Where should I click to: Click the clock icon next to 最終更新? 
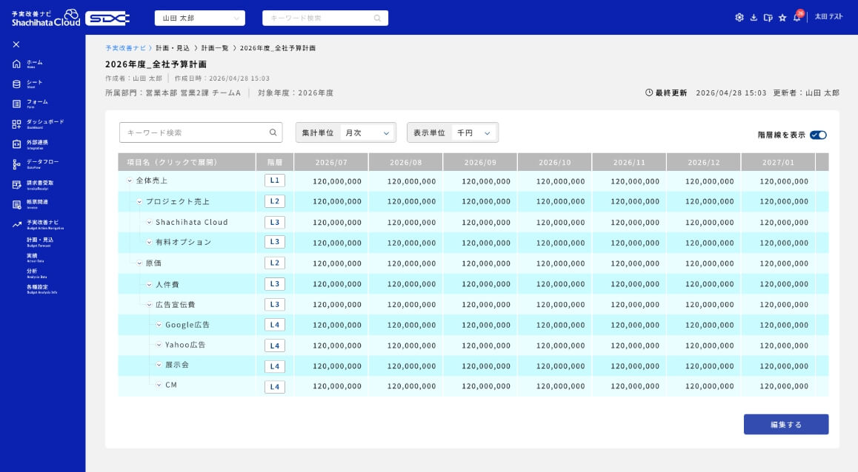pos(649,93)
